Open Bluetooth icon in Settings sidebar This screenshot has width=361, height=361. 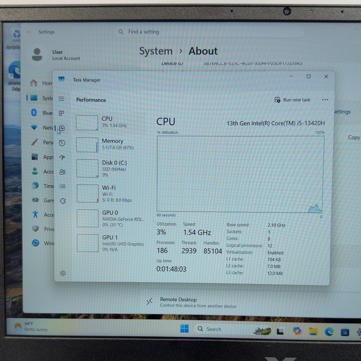(34, 113)
